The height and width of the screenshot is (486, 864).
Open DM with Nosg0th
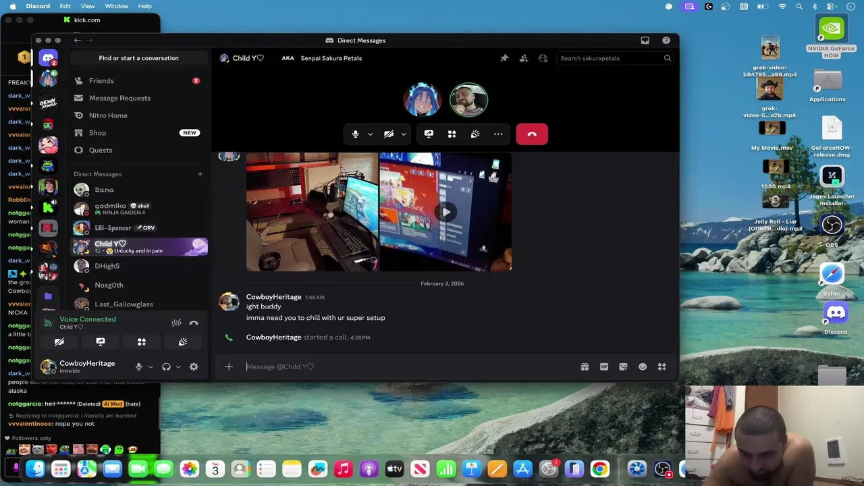[x=138, y=285]
